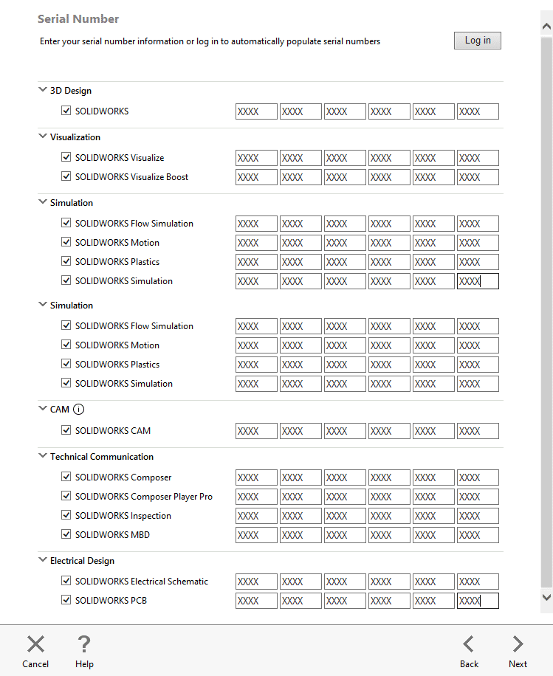The image size is (553, 676).
Task: Deselect the SOLIDWORKS MBD checkbox
Action: (66, 535)
